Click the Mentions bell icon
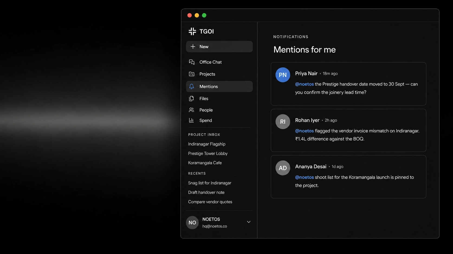Image resolution: width=453 pixels, height=254 pixels. pos(192,86)
